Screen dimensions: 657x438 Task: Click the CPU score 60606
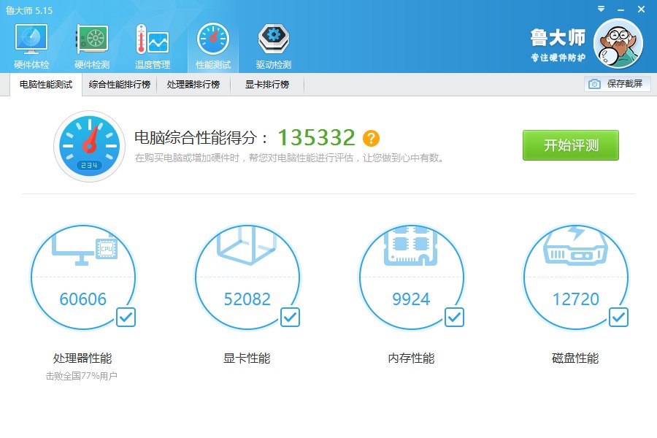click(x=83, y=299)
